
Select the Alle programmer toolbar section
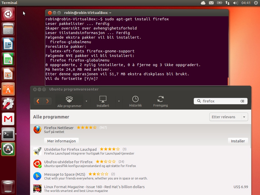(69, 102)
